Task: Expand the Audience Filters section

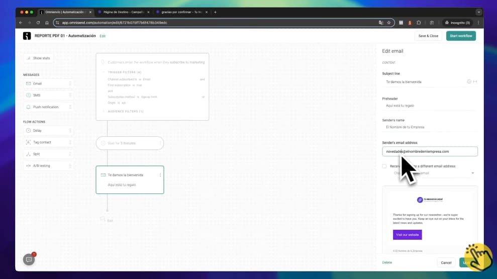Action: click(104, 111)
